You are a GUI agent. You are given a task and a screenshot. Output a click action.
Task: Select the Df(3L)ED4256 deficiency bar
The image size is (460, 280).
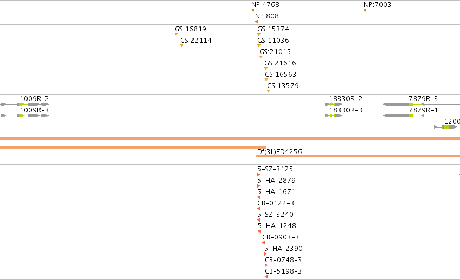click(358, 156)
